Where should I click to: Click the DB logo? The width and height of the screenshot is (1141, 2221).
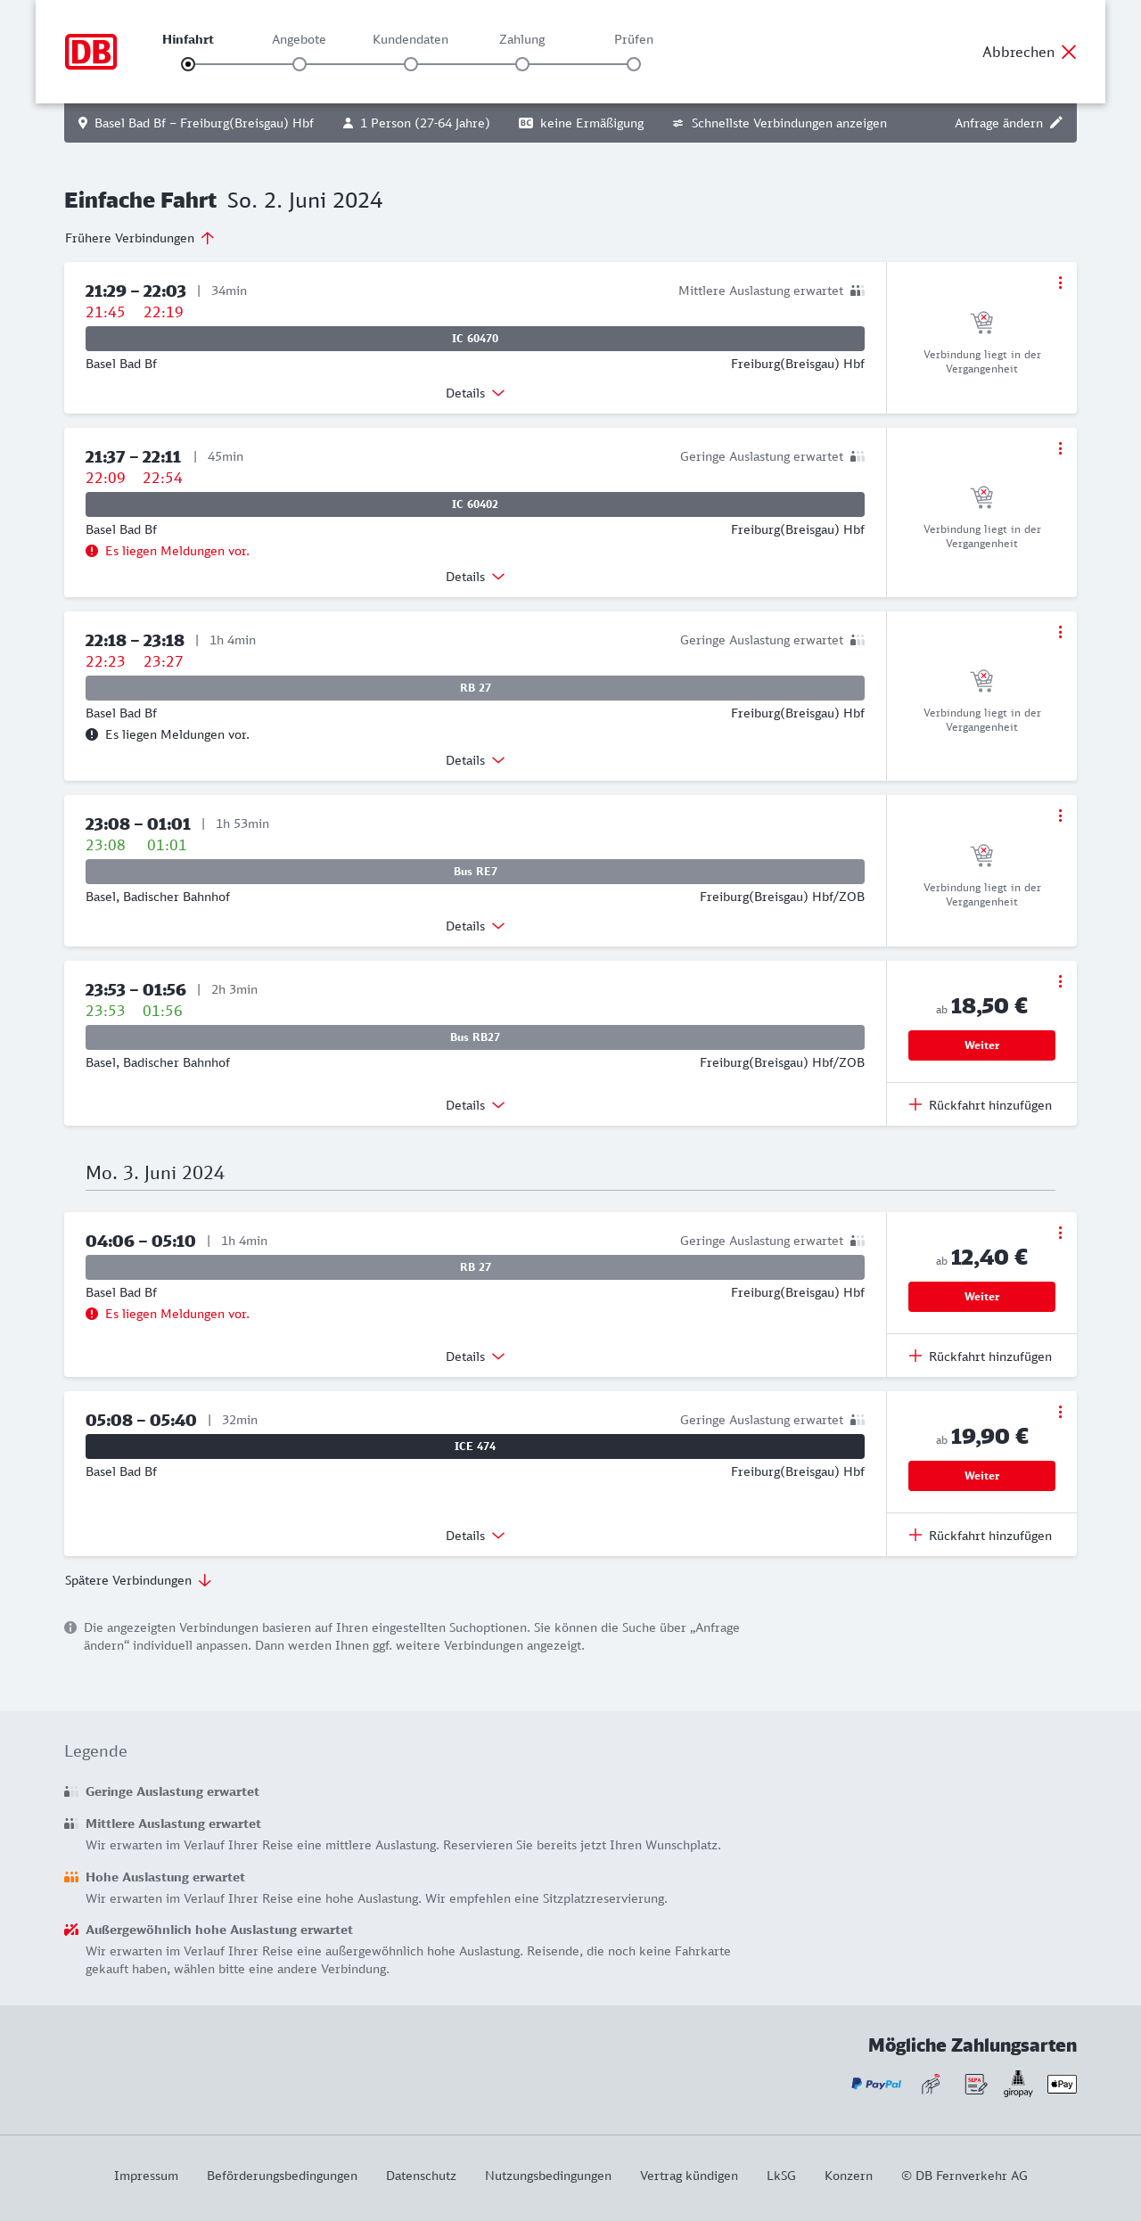[x=91, y=52]
